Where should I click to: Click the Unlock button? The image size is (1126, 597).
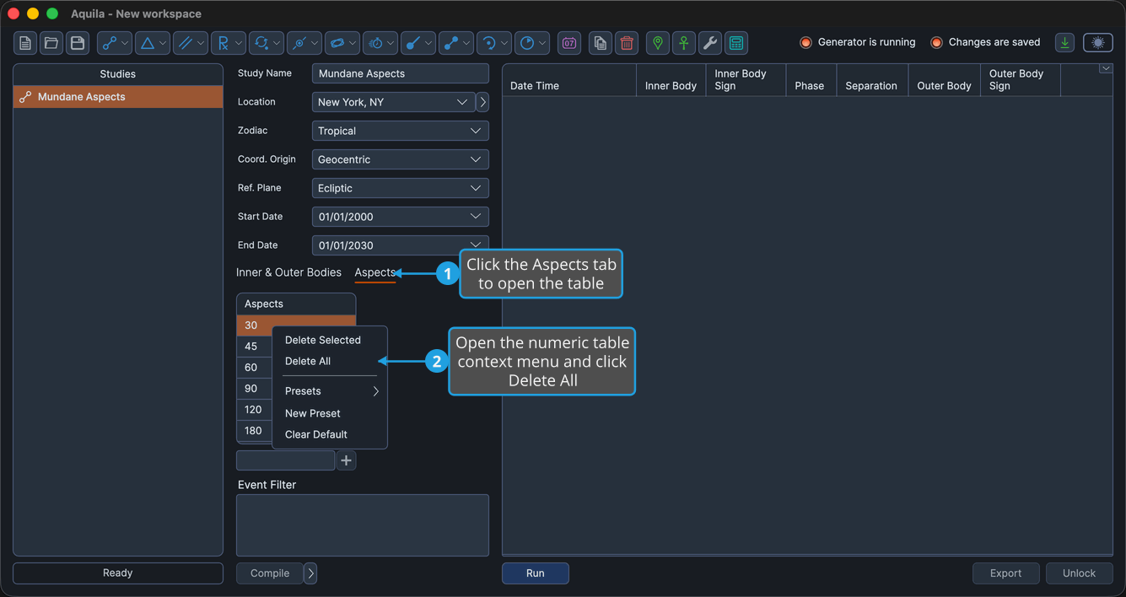(1079, 573)
